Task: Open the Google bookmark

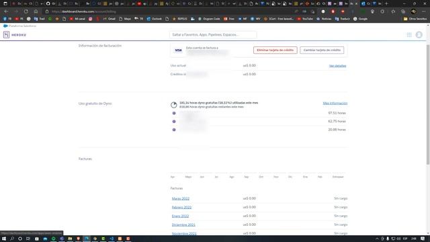Action: click(360, 19)
